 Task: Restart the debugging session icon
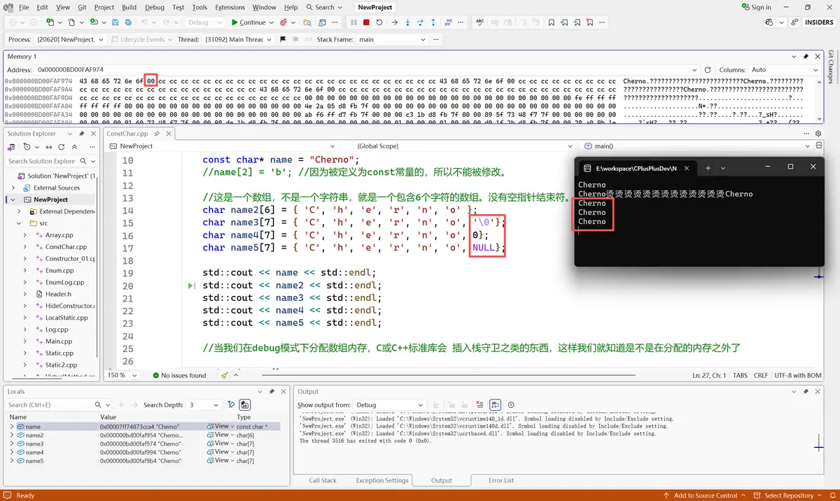(x=379, y=22)
